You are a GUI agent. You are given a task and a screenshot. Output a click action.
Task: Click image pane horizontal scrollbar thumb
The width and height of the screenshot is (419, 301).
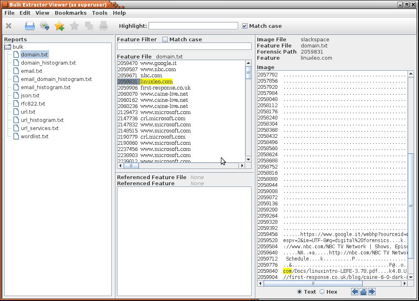coord(313,283)
